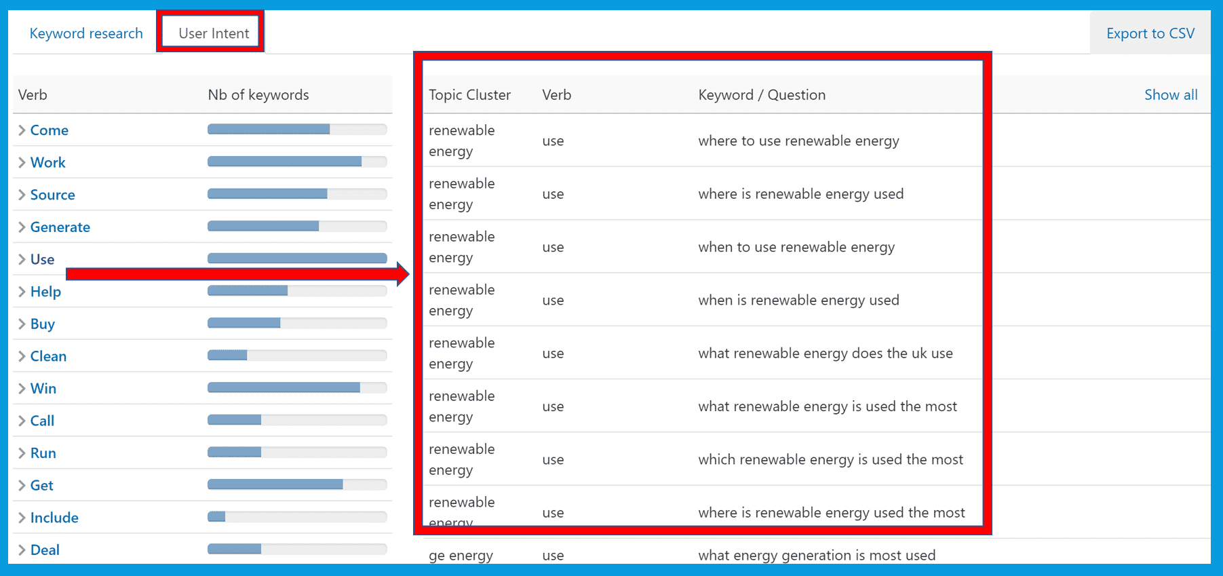Expand the Source verb chevron

(22, 195)
